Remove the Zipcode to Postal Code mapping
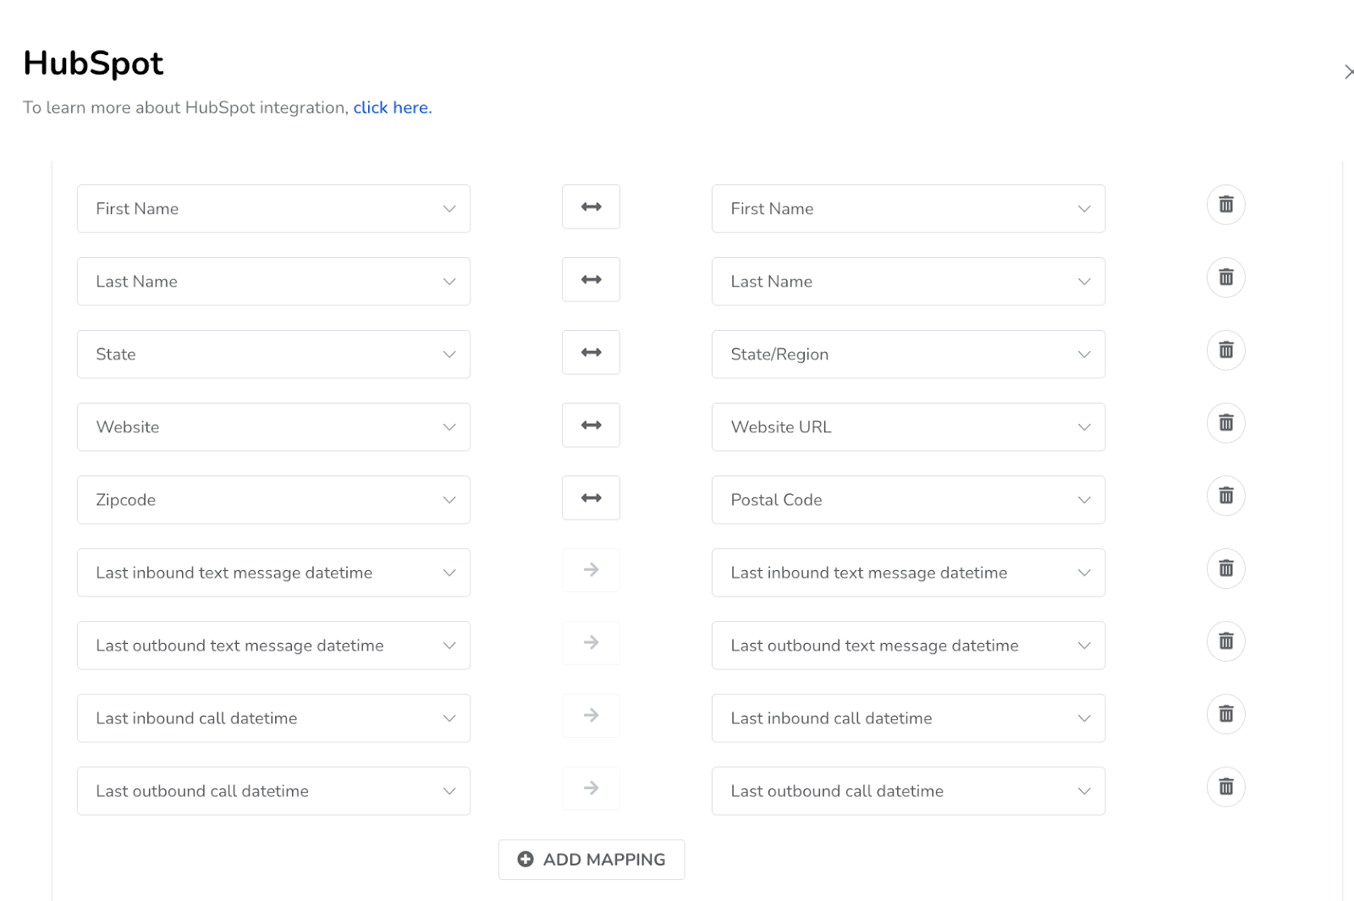This screenshot has width=1354, height=901. (x=1225, y=496)
